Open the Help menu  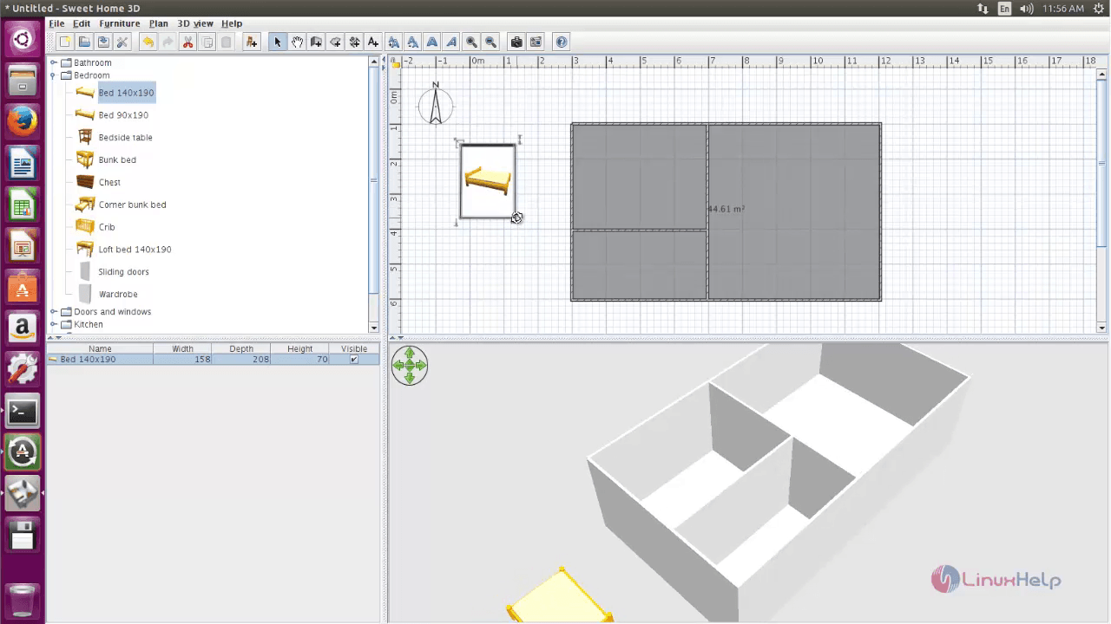(x=232, y=23)
